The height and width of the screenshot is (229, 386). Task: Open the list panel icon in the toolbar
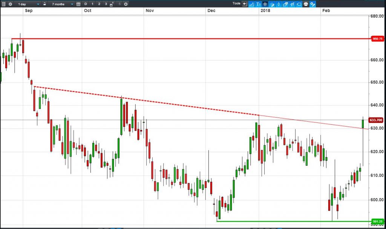[x=4, y=4]
